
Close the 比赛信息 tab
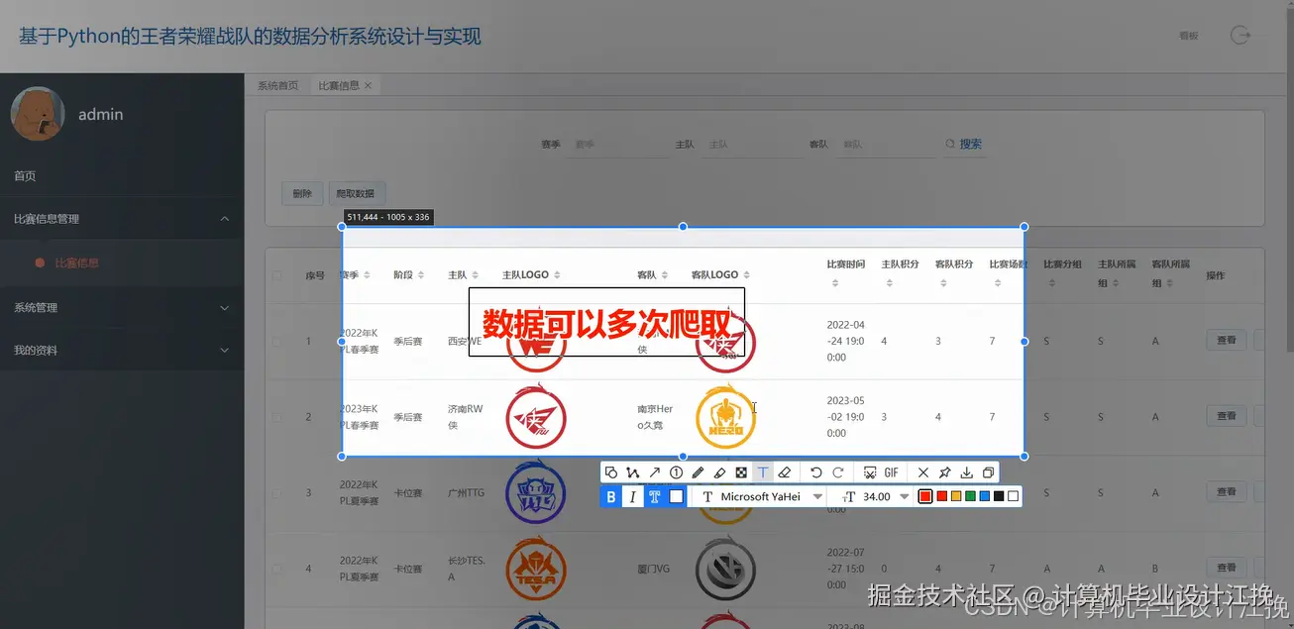pyautogui.click(x=368, y=86)
